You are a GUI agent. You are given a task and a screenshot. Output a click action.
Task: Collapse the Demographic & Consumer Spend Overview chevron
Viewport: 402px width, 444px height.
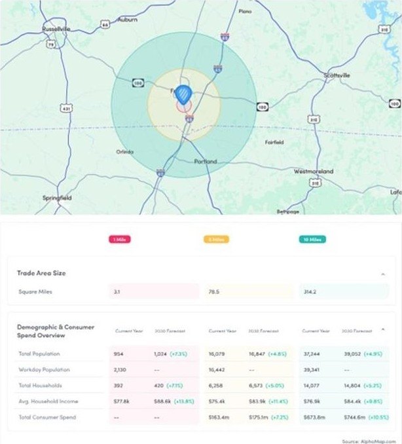coord(382,329)
